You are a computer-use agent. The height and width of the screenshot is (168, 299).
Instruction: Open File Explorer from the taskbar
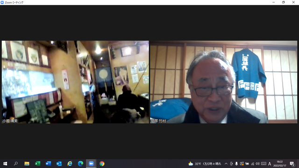(x=27, y=164)
